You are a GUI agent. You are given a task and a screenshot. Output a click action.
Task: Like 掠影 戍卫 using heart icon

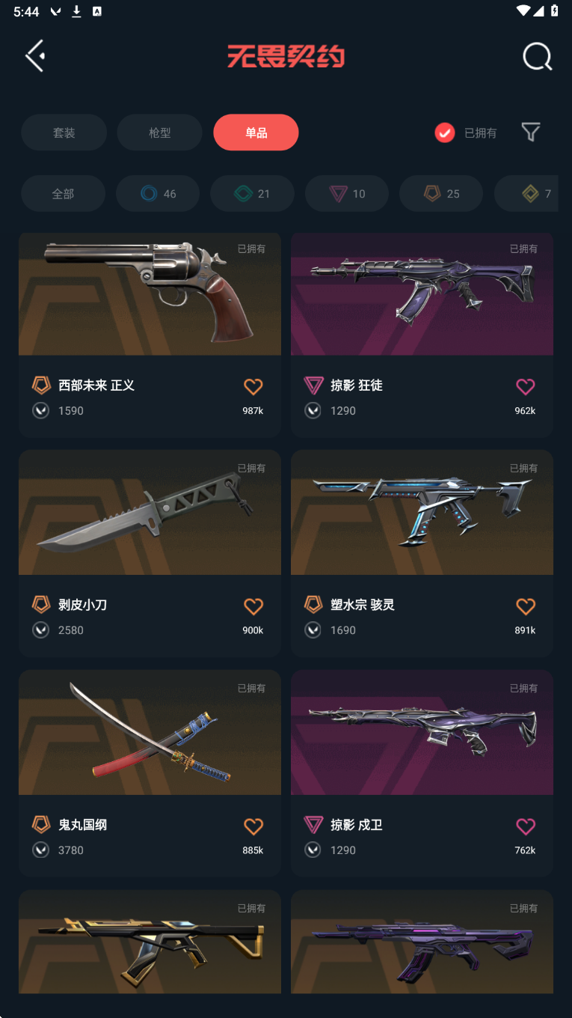point(526,826)
